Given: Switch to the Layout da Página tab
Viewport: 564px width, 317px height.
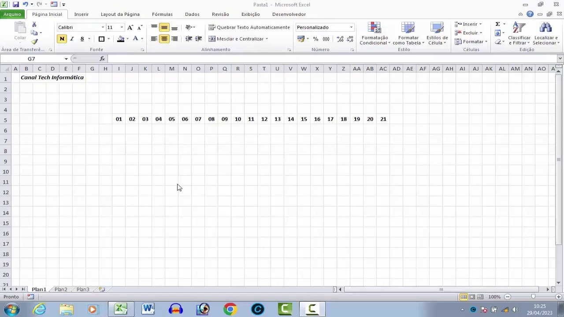Looking at the screenshot, I should (120, 14).
